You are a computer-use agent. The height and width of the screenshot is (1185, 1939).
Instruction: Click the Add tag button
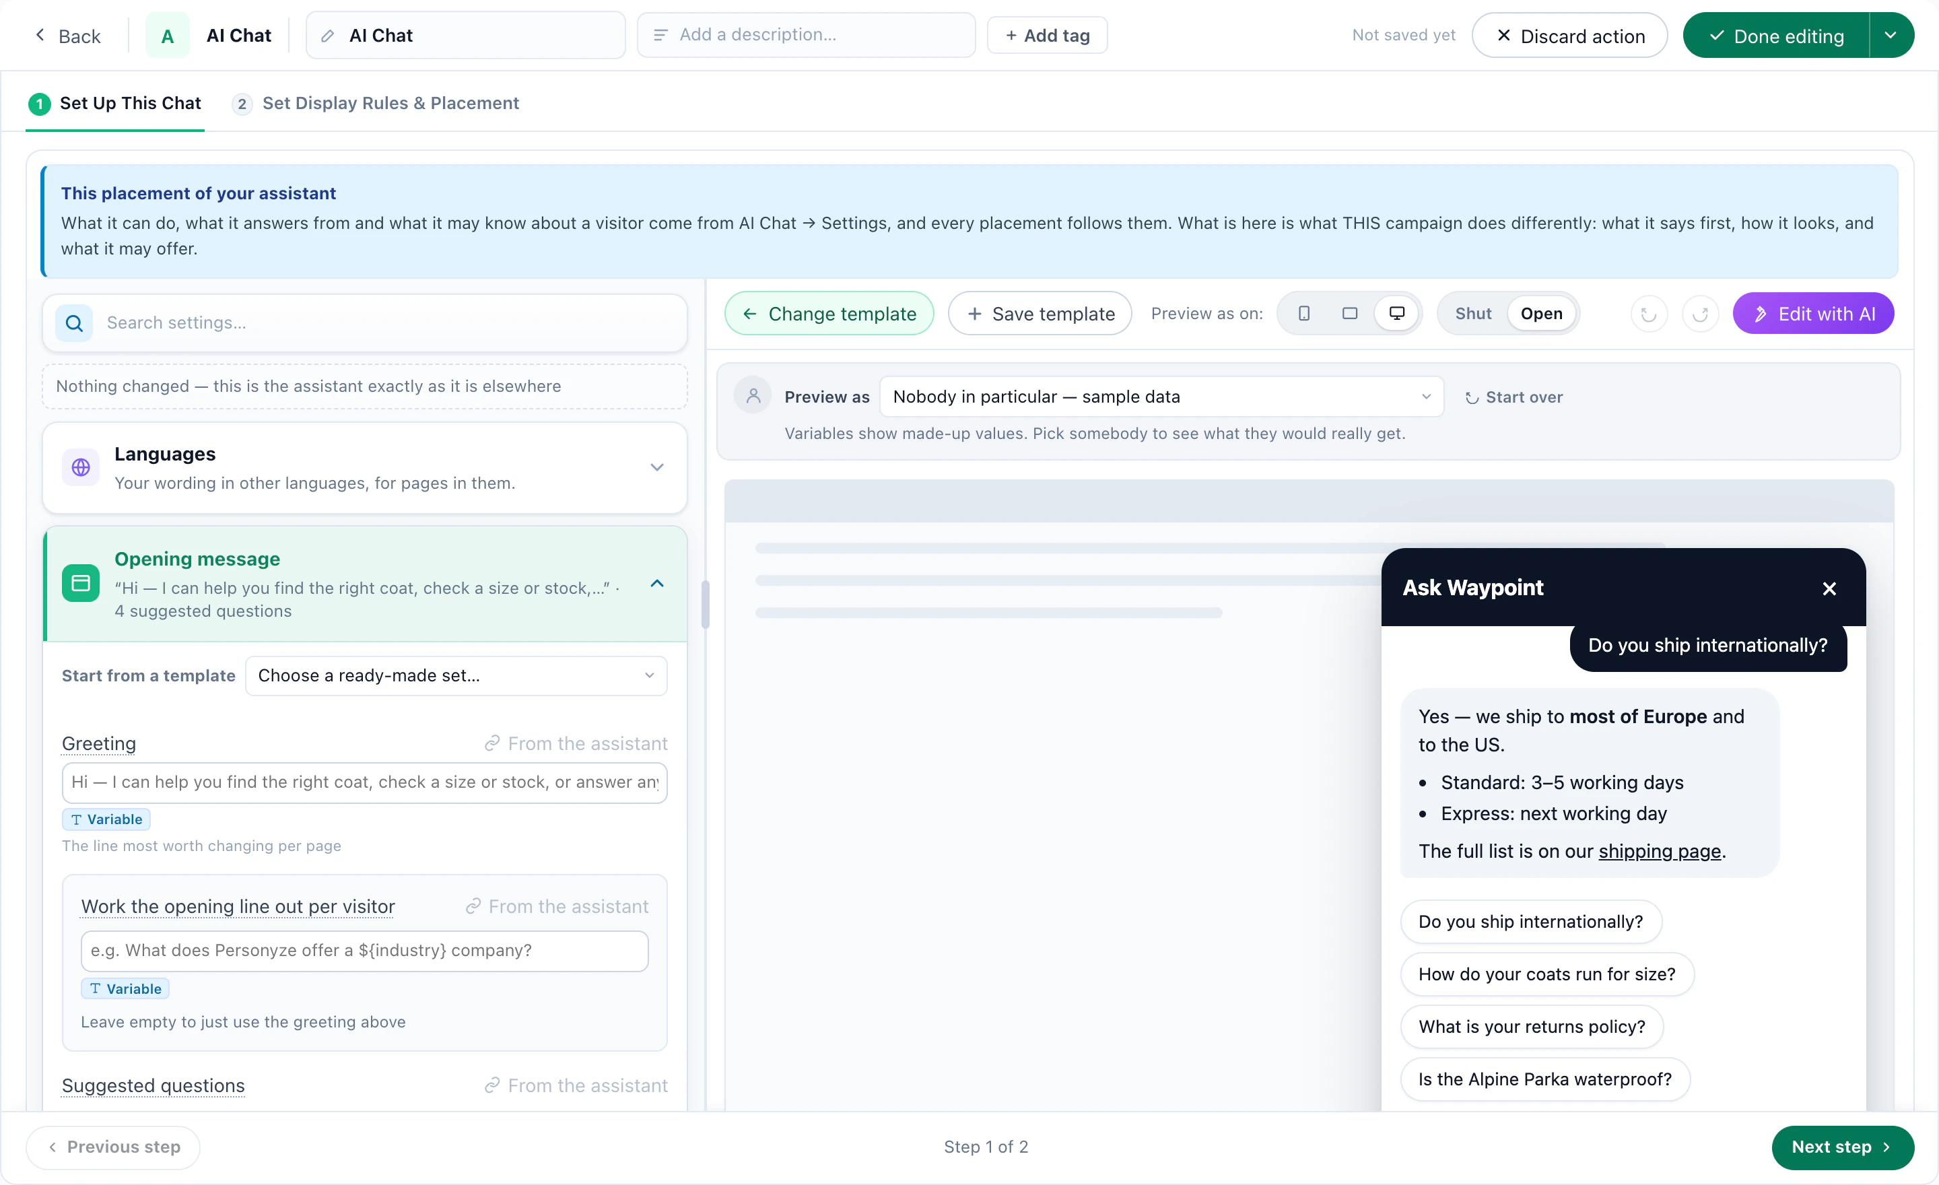(x=1048, y=36)
